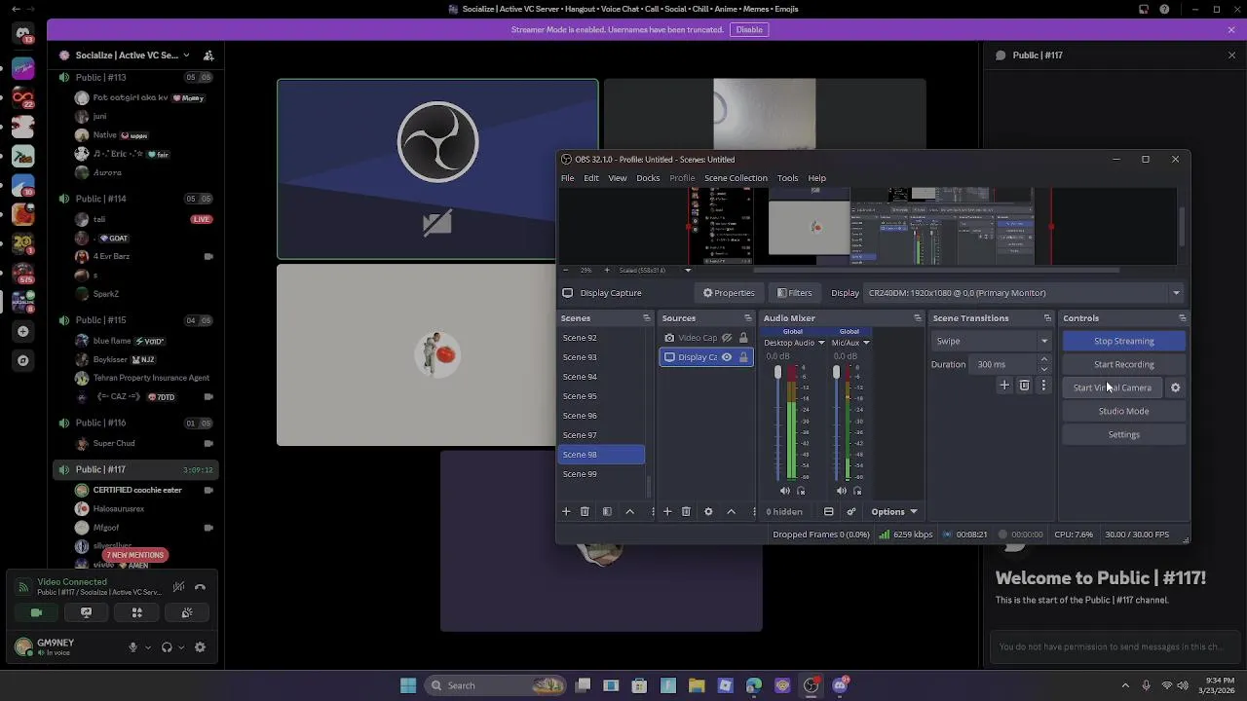The height and width of the screenshot is (701, 1247).
Task: Open source properties gear in Sources toolbar
Action: tap(708, 511)
